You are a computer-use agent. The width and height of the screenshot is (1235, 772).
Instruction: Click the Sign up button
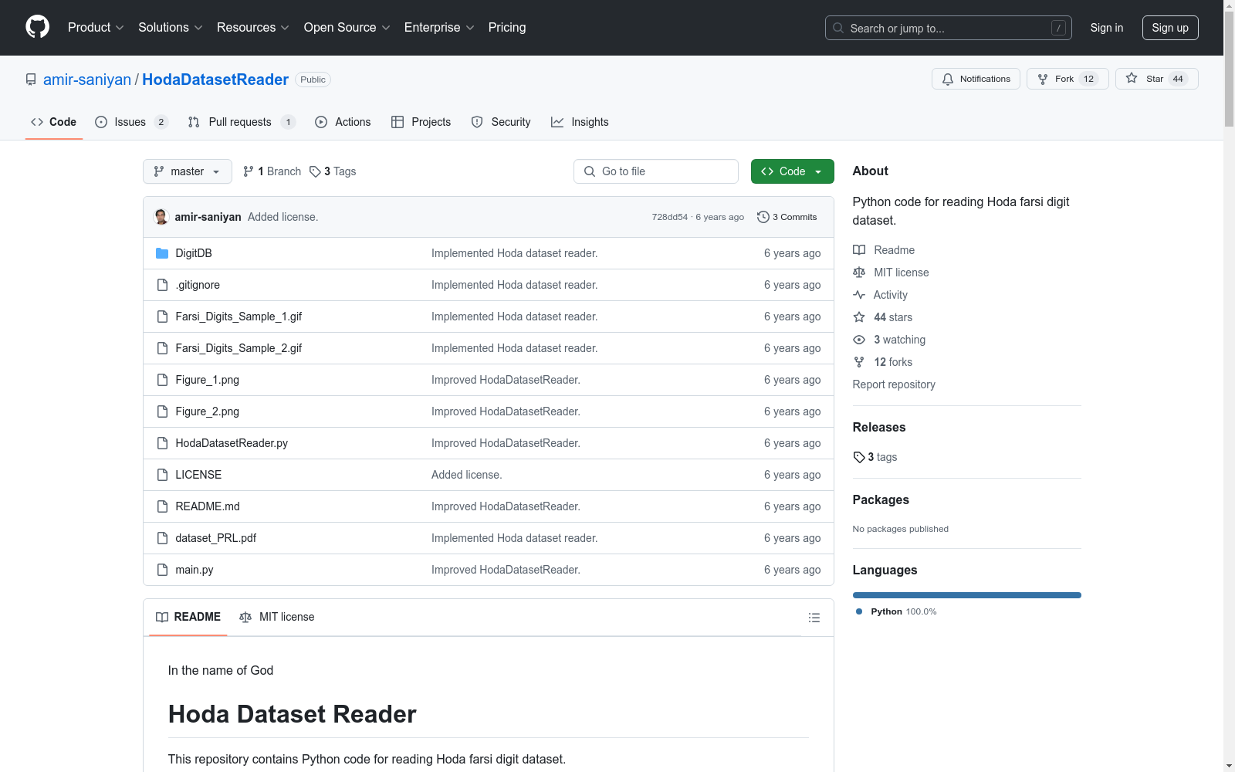pos(1169,28)
